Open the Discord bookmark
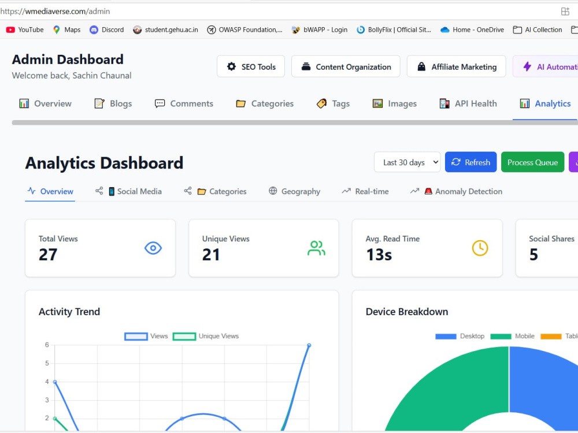This screenshot has width=578, height=433. [x=107, y=30]
